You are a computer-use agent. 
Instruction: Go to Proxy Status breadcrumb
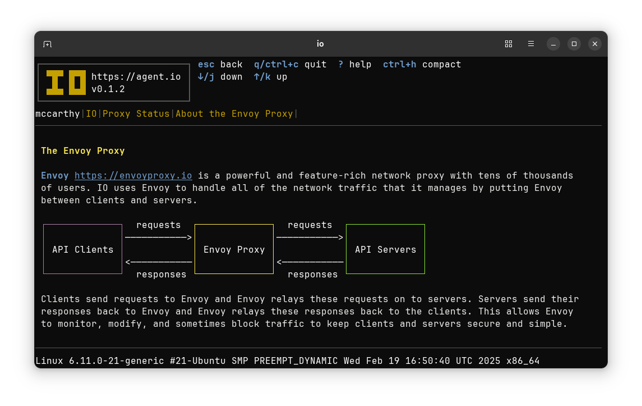136,114
